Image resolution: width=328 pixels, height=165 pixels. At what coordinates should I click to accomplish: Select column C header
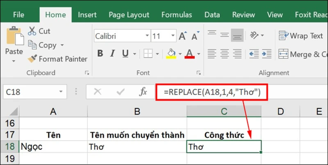click(x=224, y=111)
